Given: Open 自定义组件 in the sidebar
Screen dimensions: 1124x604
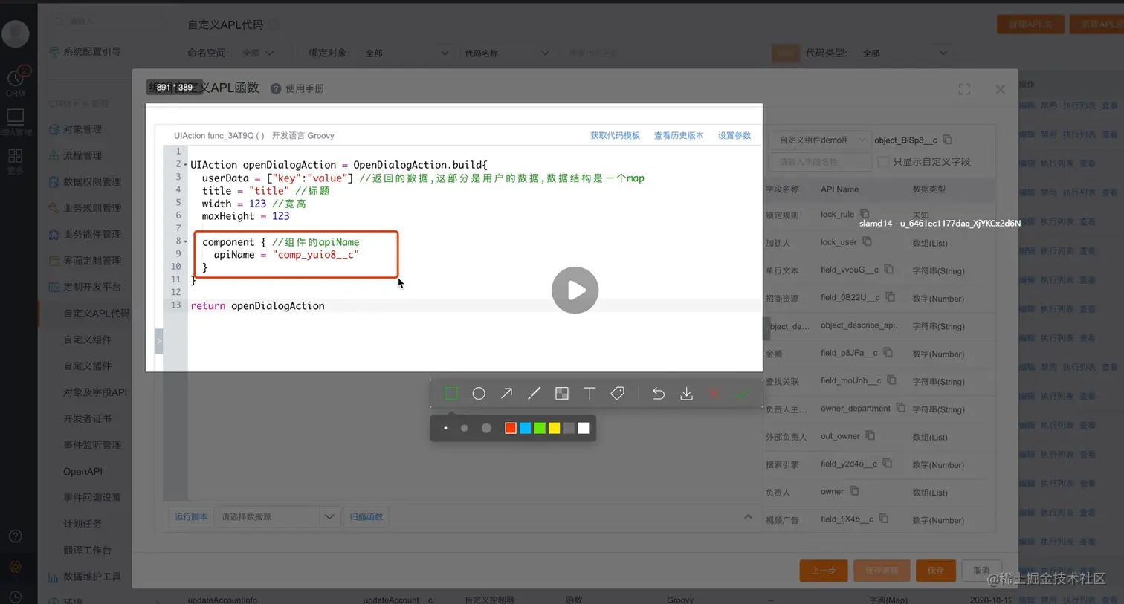Looking at the screenshot, I should click(x=88, y=340).
